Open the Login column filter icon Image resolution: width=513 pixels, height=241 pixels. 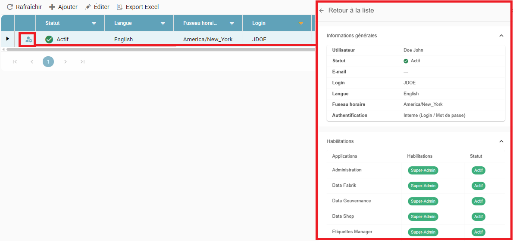(301, 24)
